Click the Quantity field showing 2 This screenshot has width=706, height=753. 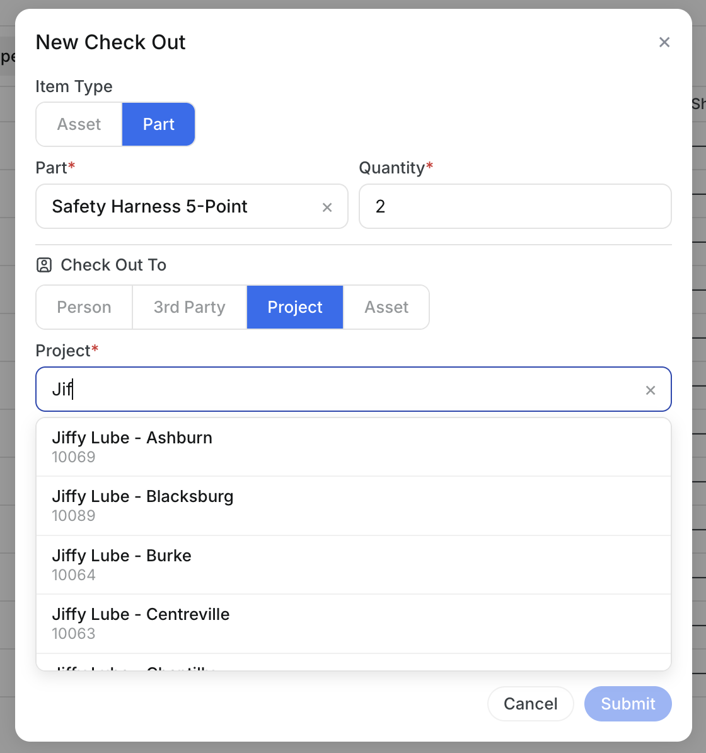(515, 206)
